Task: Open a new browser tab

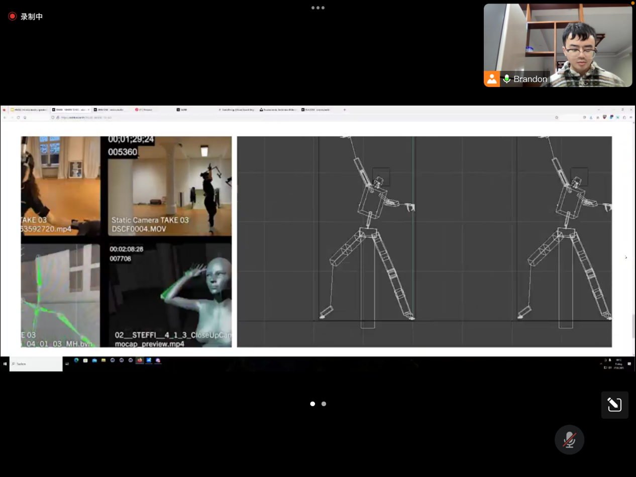Action: 345,109
